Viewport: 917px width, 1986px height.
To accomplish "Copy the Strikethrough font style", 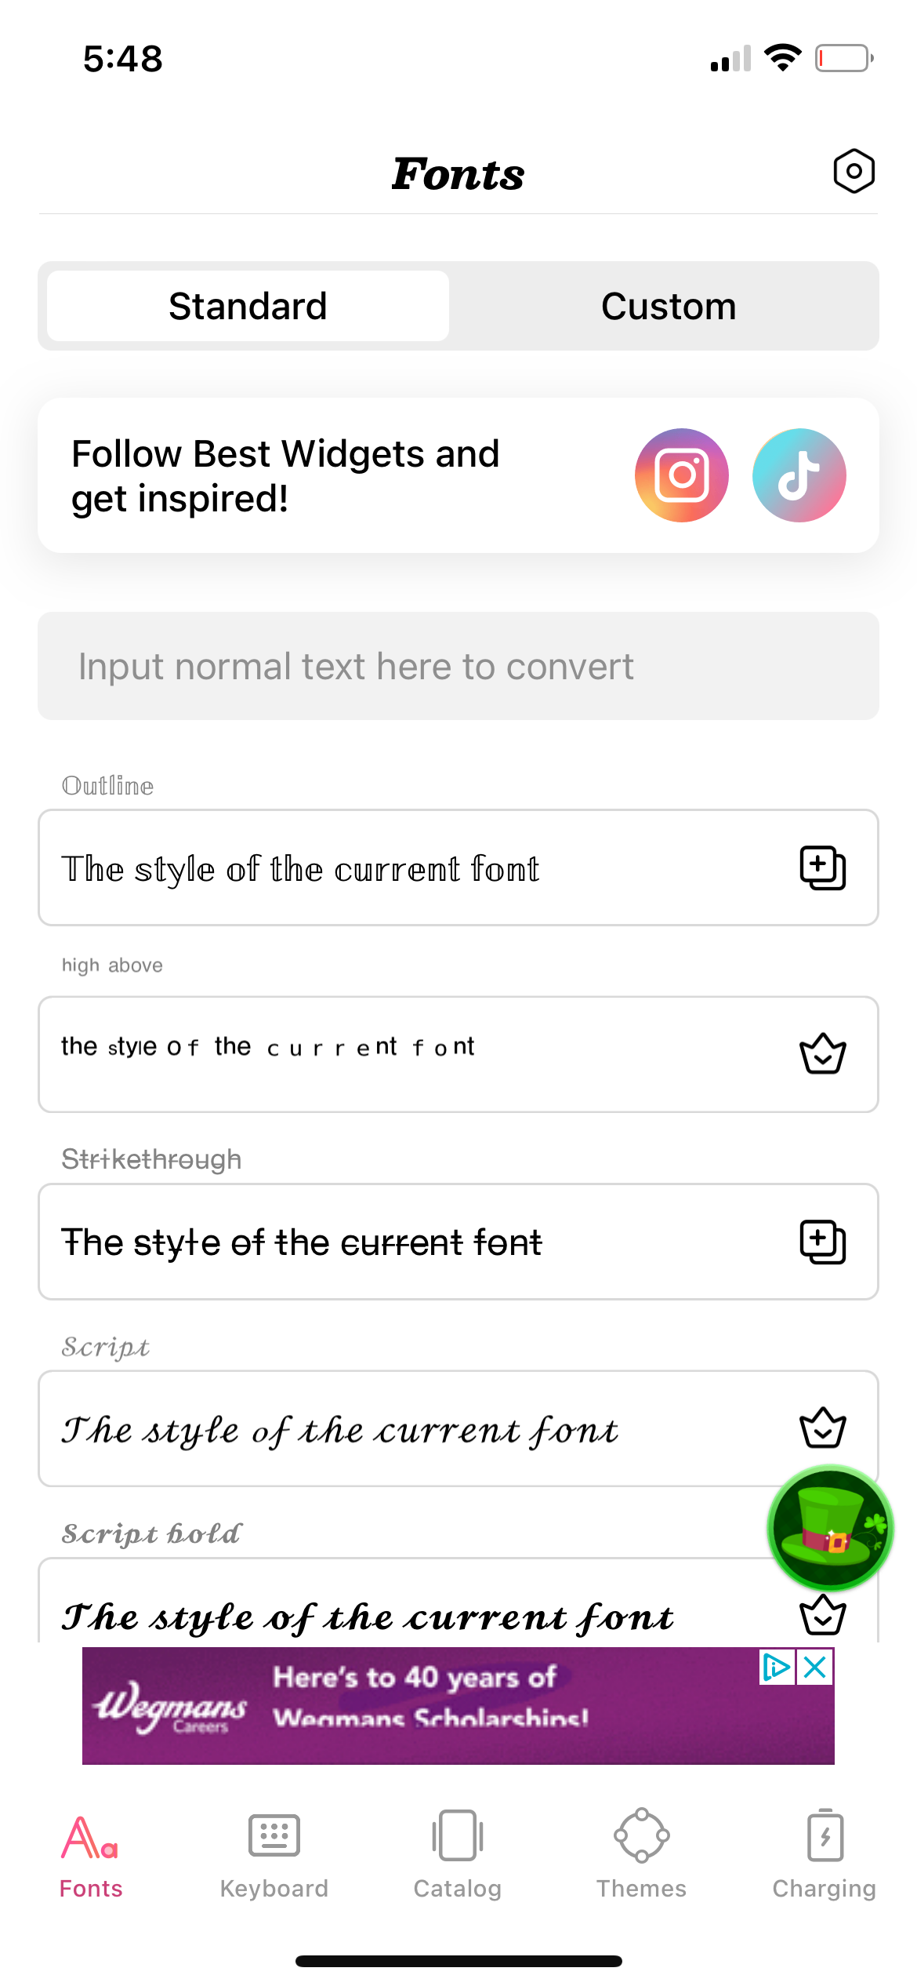I will pos(822,1242).
